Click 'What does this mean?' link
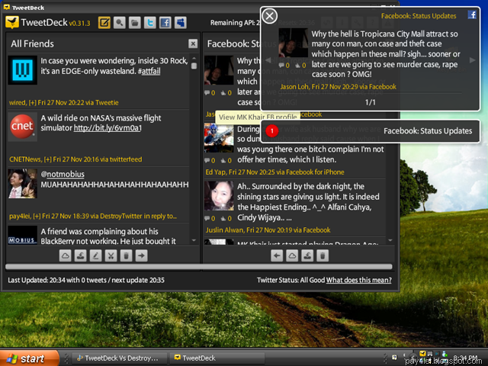The width and height of the screenshot is (488, 366). (359, 280)
